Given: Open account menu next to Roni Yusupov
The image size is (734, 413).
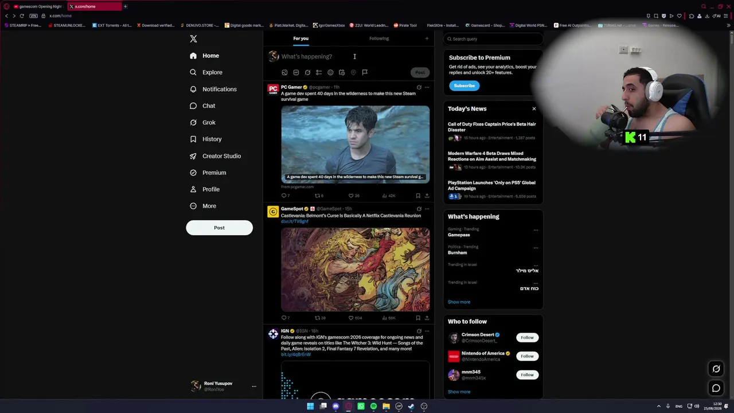Looking at the screenshot, I should point(254,387).
